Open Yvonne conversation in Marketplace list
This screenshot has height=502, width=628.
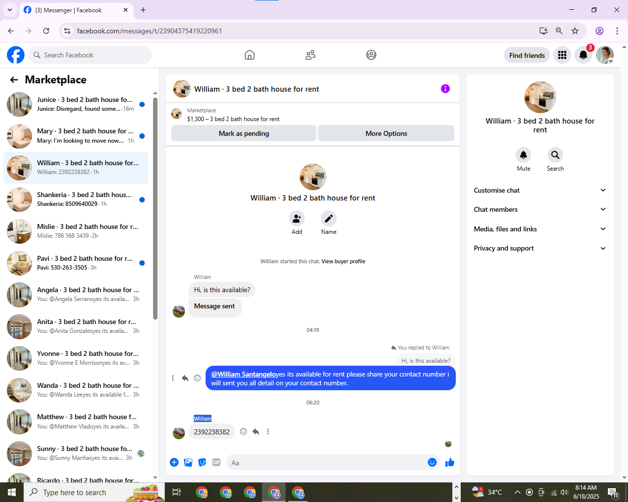(x=76, y=358)
